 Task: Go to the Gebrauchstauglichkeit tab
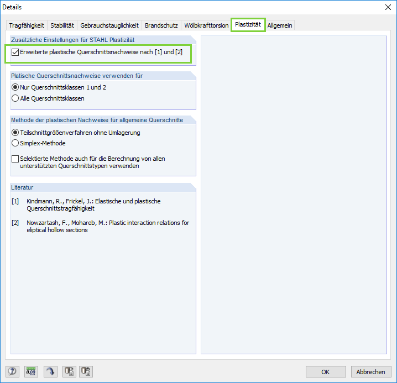109,25
